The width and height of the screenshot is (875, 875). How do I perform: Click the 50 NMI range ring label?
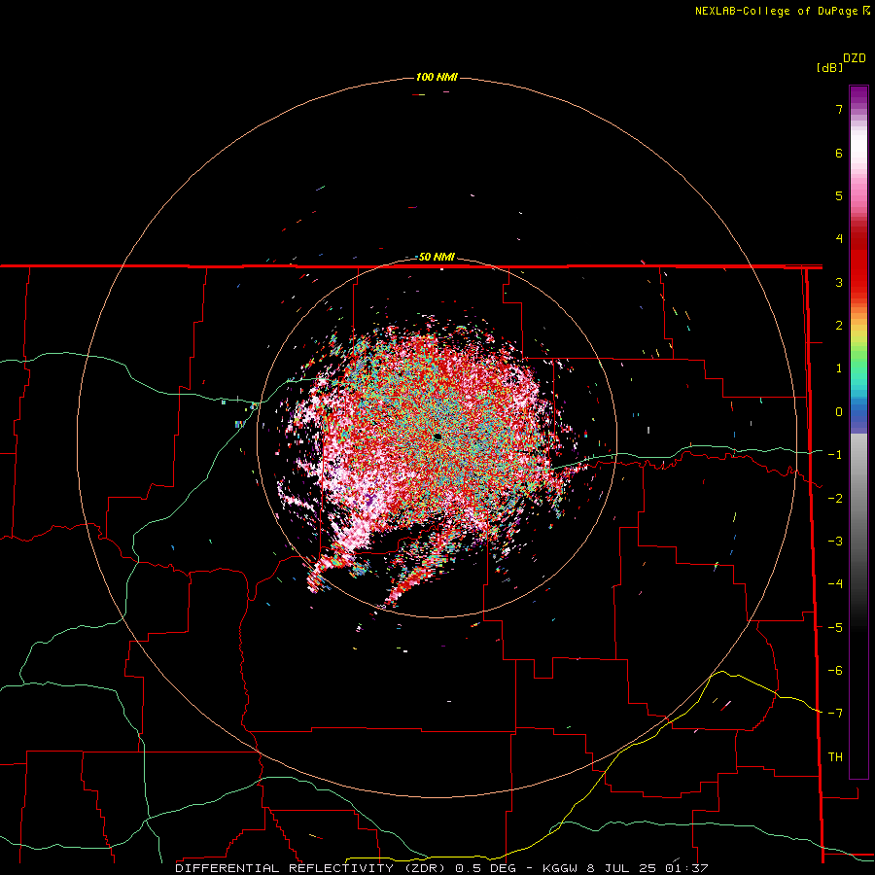(x=437, y=258)
